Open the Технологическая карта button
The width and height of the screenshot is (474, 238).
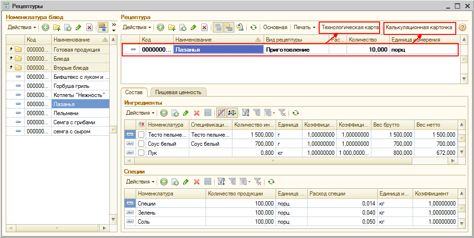pyautogui.click(x=350, y=27)
